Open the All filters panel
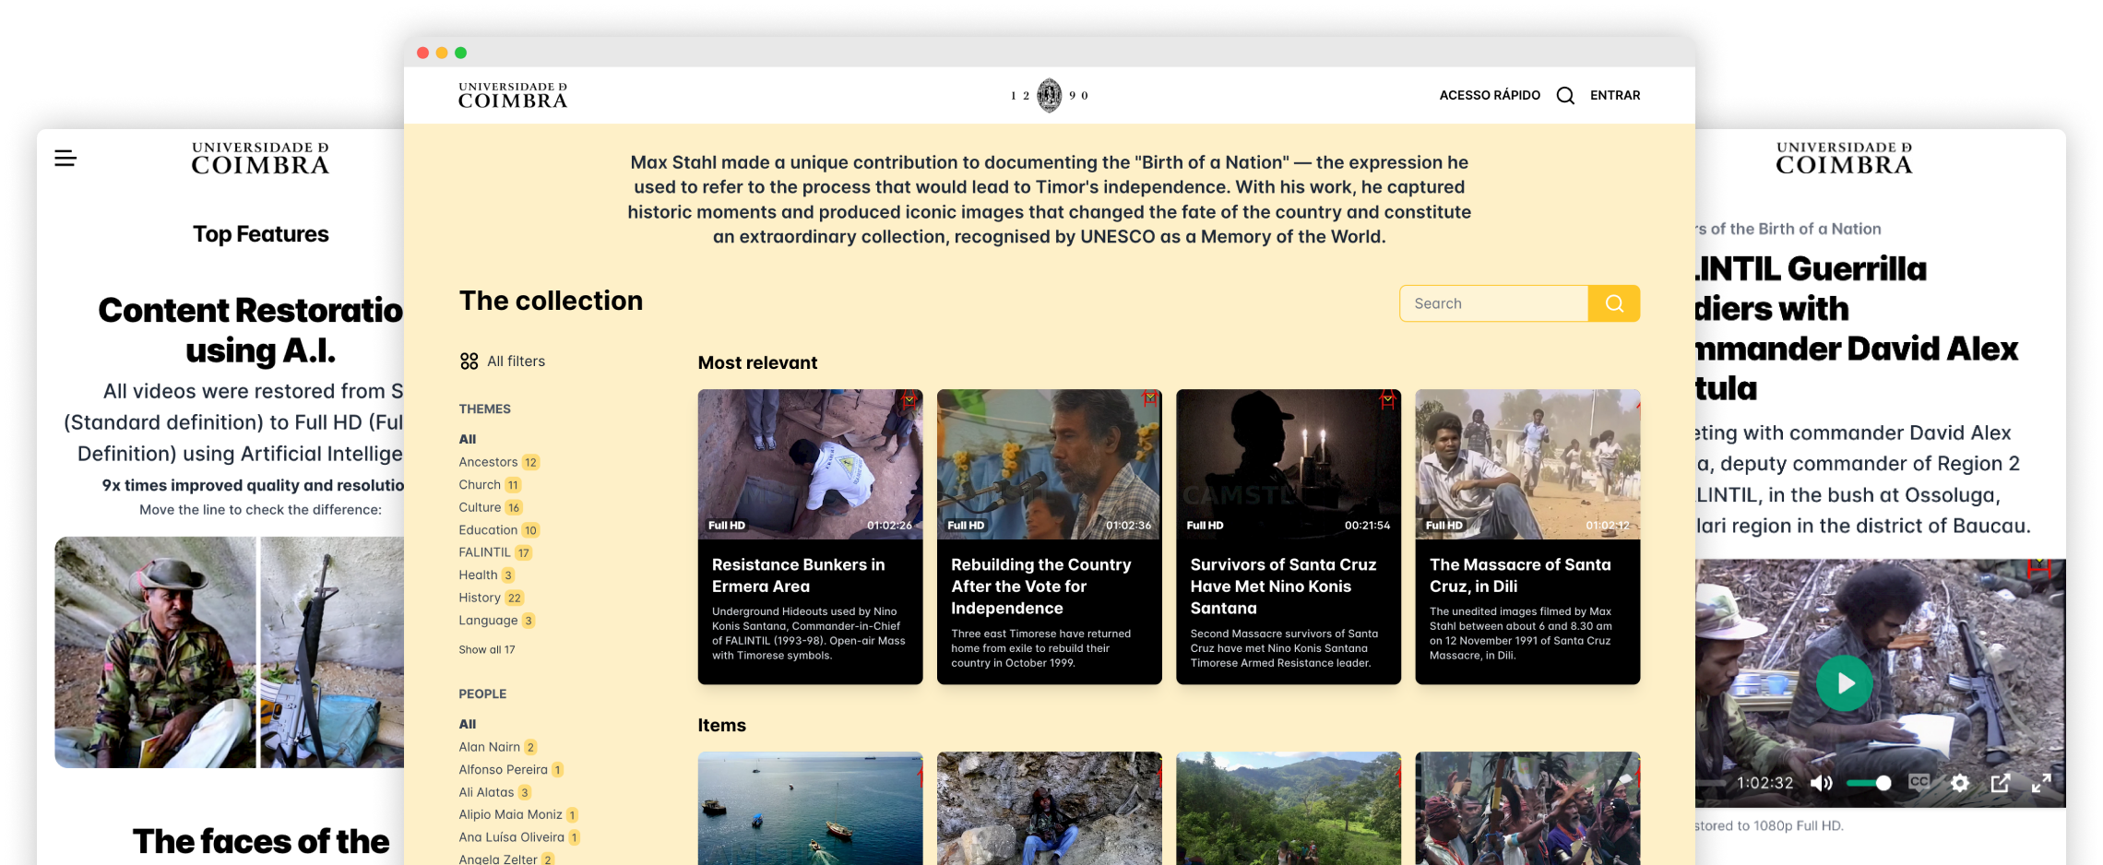 coord(503,361)
